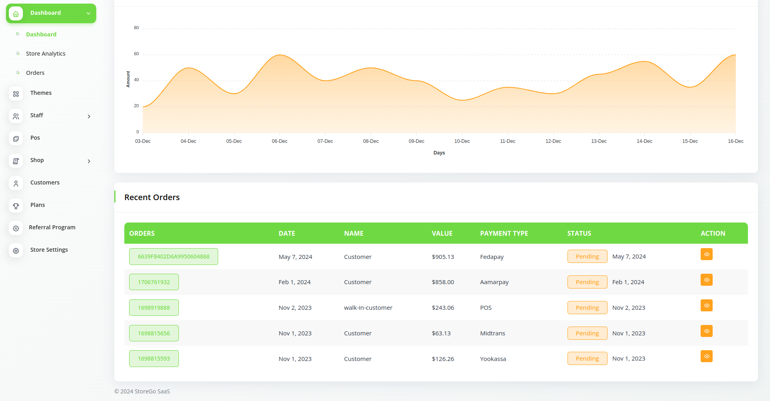Click the Staff users icon

pos(16,116)
